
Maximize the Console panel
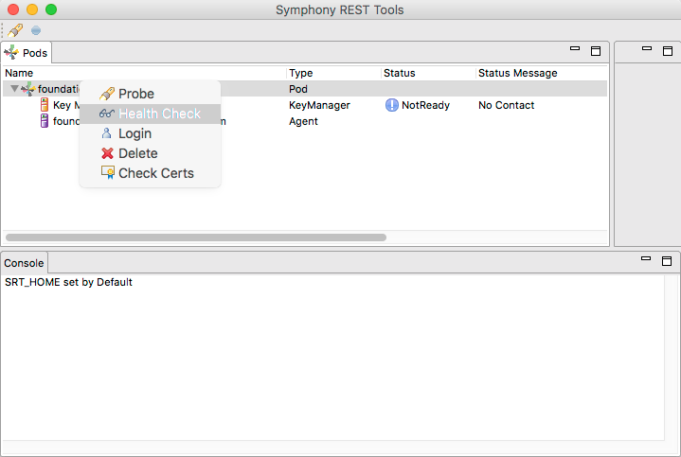[667, 261]
